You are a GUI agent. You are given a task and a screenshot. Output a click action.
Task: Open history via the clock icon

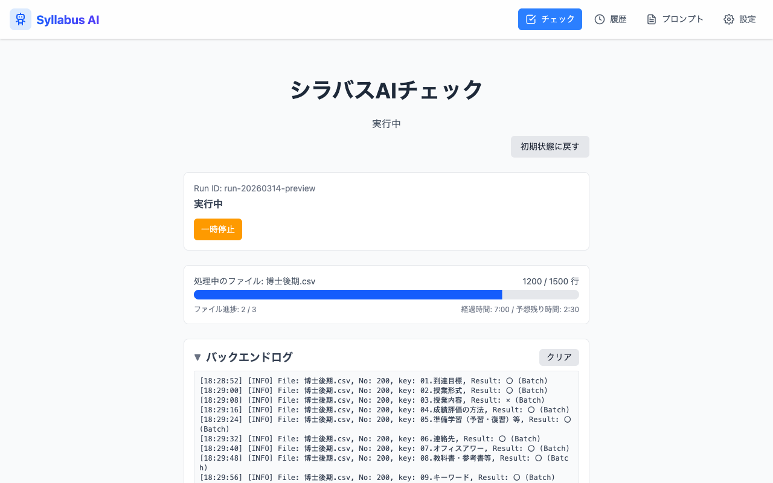click(x=599, y=19)
